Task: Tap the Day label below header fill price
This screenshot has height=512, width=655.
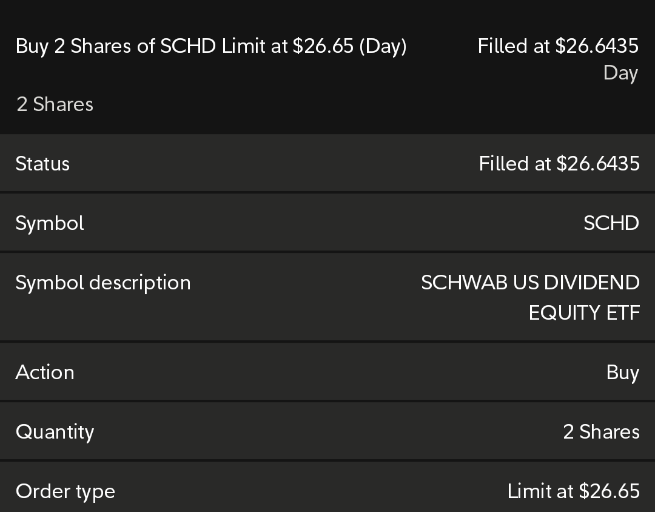Action: coord(620,73)
